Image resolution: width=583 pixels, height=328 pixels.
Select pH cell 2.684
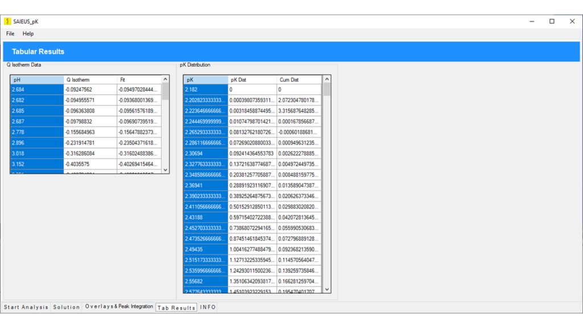[37, 89]
